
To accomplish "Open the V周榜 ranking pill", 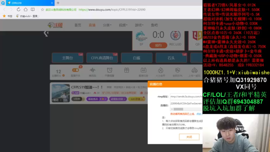I will coord(78,99).
